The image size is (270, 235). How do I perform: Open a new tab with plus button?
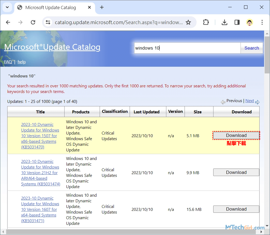coord(102,7)
